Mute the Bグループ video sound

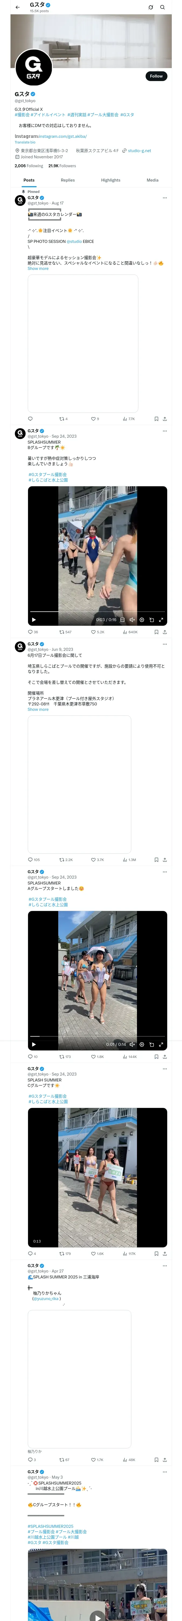tap(132, 620)
